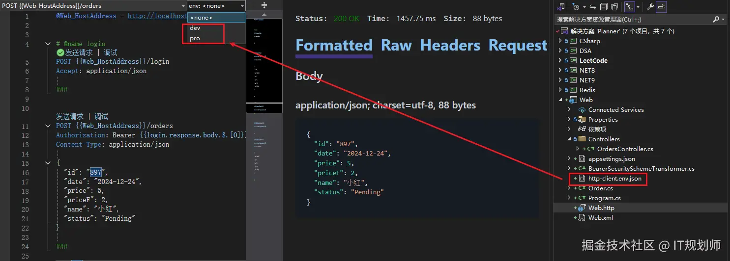
Task: Click Sync with Active Document arrows icon
Action: (x=593, y=7)
